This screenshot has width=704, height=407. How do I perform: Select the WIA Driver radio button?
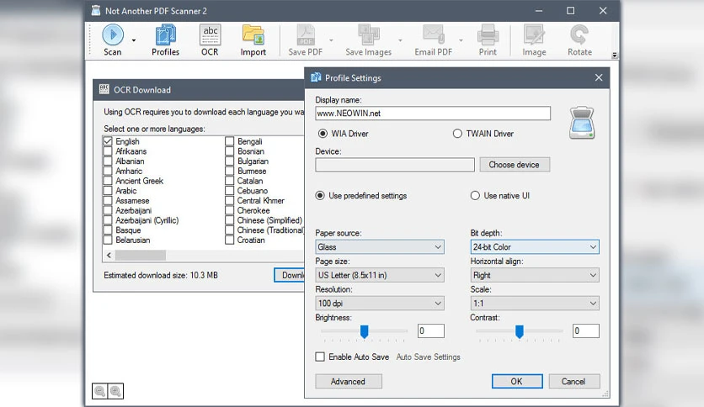point(323,134)
